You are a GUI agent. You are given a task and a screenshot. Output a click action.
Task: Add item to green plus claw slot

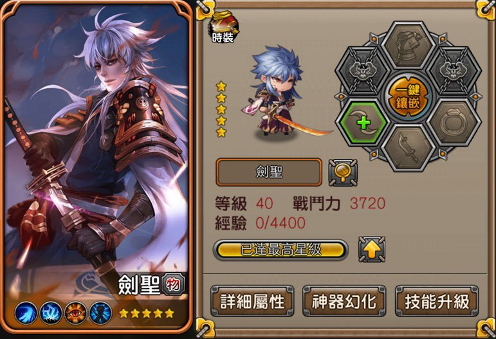(362, 122)
